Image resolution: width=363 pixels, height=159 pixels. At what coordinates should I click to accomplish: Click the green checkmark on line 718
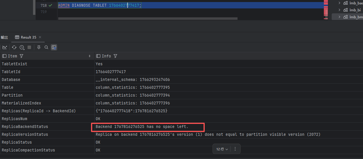50,6
